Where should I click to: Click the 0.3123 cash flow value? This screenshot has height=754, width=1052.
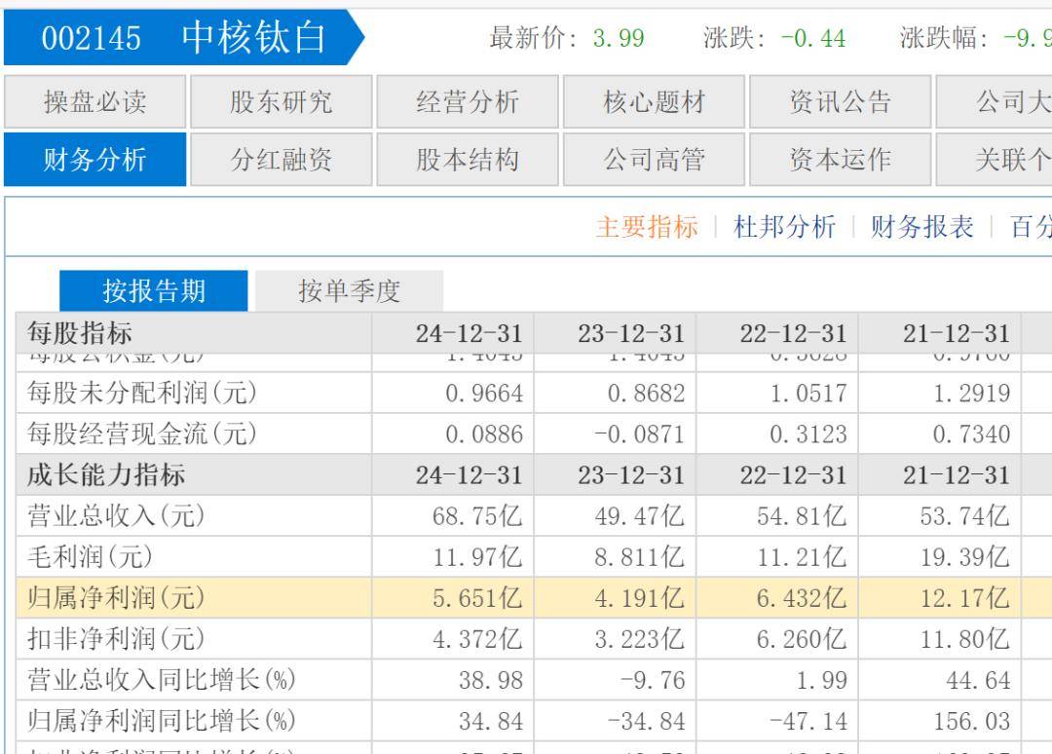tap(808, 434)
